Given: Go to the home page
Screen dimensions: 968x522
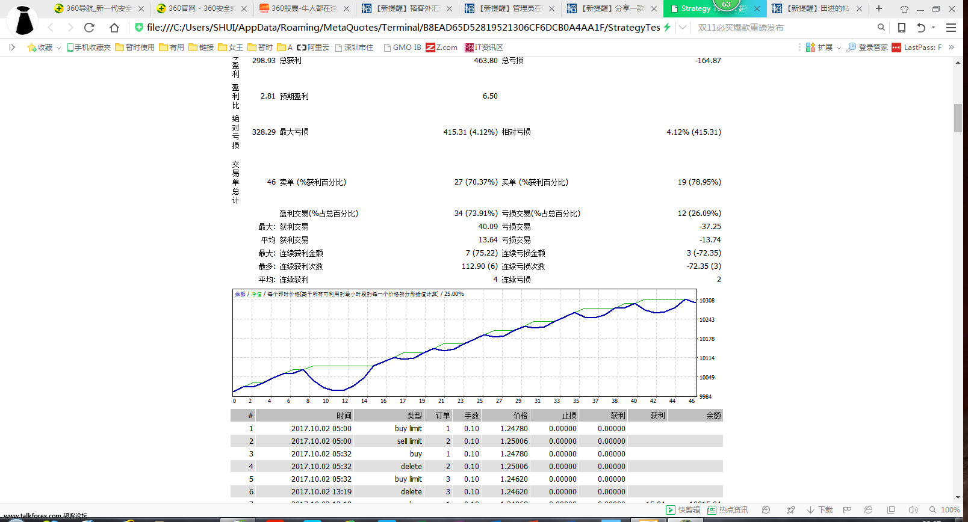Looking at the screenshot, I should 114,28.
